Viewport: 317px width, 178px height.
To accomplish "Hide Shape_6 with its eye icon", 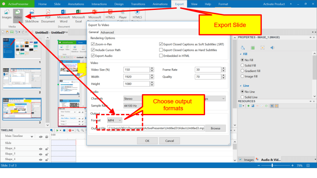I will click(x=40, y=149).
